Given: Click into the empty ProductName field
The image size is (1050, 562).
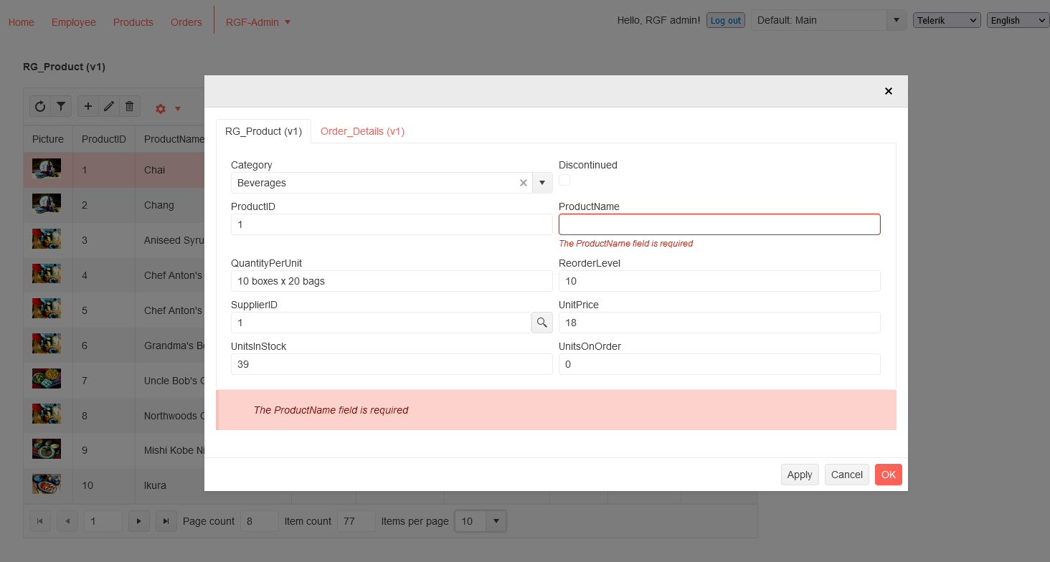Looking at the screenshot, I should pos(719,224).
